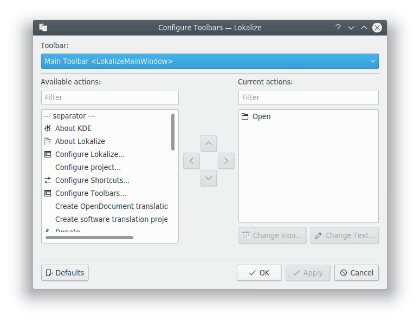
Task: Click the vertical scrollbar of available actions
Action: 173,132
